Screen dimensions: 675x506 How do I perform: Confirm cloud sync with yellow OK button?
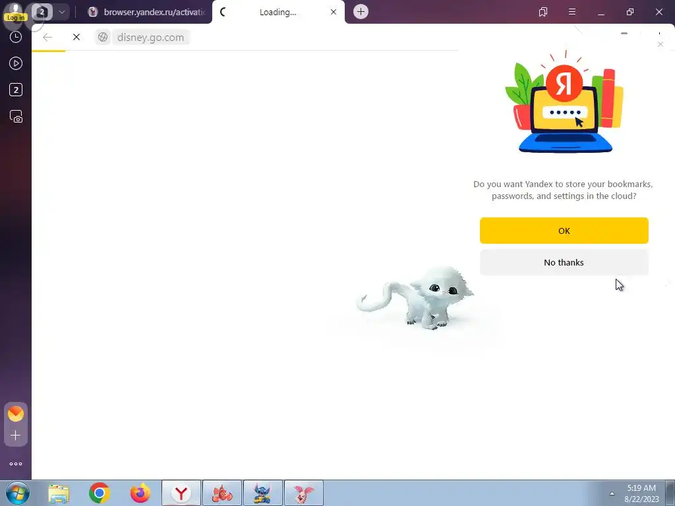coord(564,231)
